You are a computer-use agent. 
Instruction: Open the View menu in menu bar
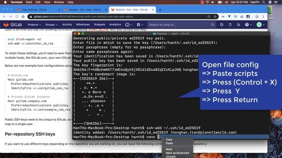pyautogui.click(x=47, y=2)
